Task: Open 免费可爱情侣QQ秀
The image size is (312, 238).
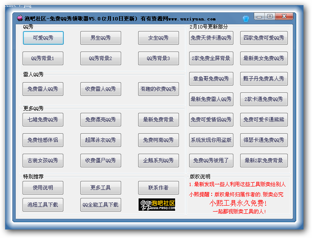Action: point(211,120)
